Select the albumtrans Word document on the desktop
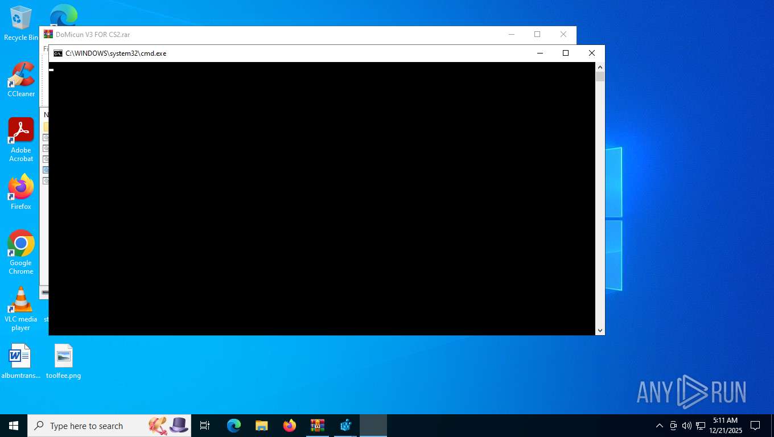This screenshot has height=437, width=774. (21, 362)
